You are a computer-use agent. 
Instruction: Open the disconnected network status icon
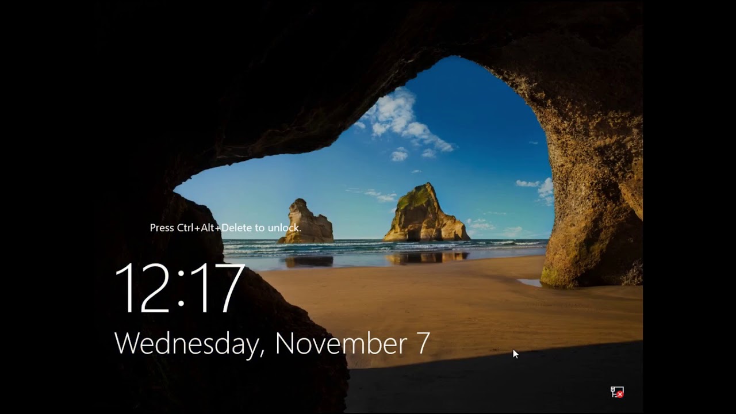617,392
